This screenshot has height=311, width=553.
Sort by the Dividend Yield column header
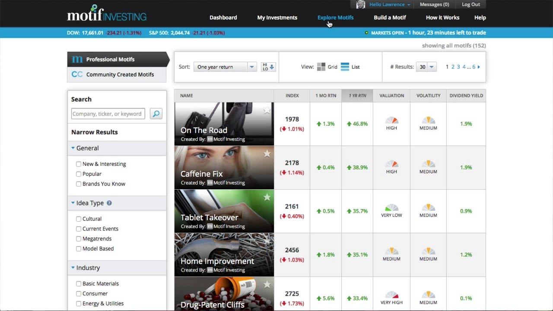(466, 95)
